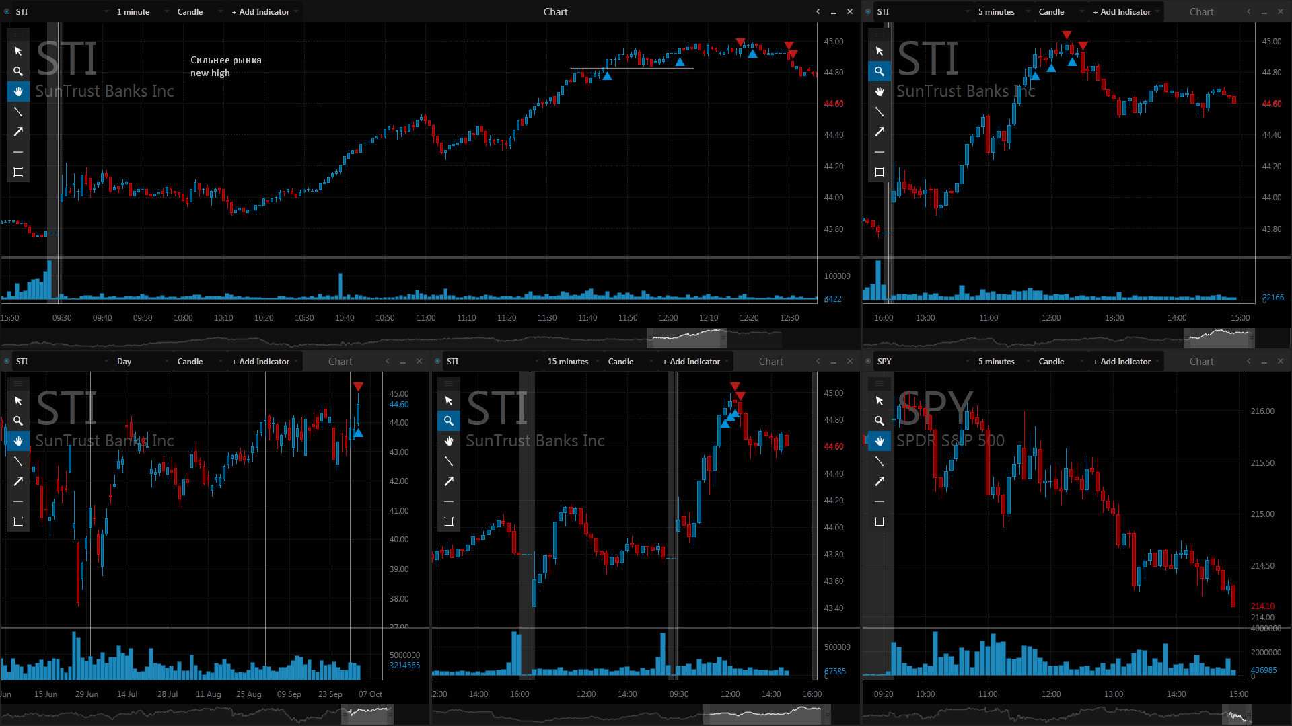The image size is (1292, 726).
Task: Add Indicator to STI 5 minutes chart
Action: 1125,11
